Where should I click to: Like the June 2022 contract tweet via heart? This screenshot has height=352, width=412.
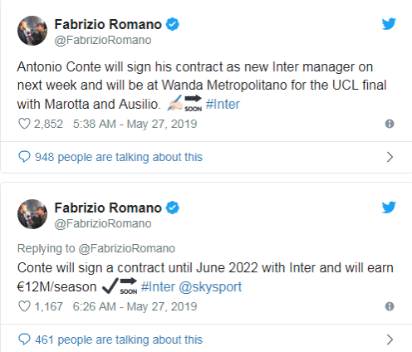click(x=24, y=306)
